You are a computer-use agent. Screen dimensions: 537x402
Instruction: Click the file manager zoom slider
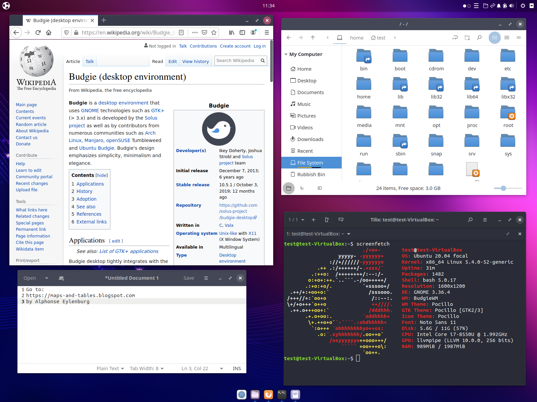pos(503,188)
